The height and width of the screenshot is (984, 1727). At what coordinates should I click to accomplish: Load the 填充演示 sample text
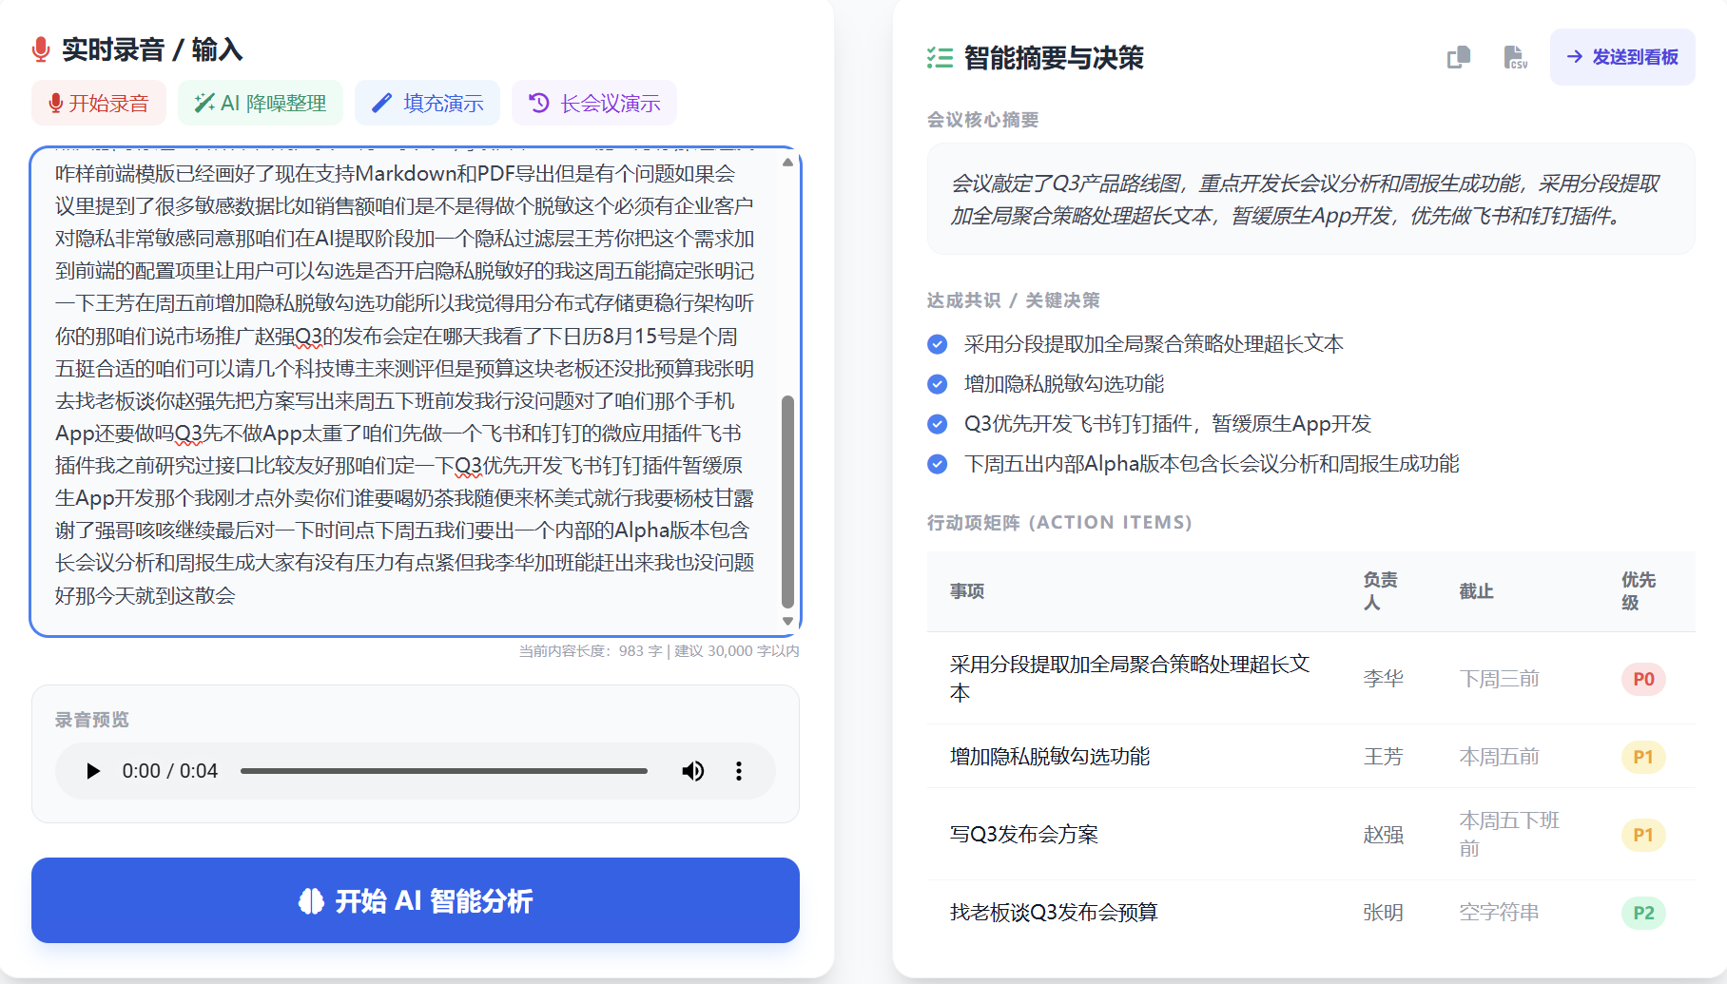tap(427, 103)
